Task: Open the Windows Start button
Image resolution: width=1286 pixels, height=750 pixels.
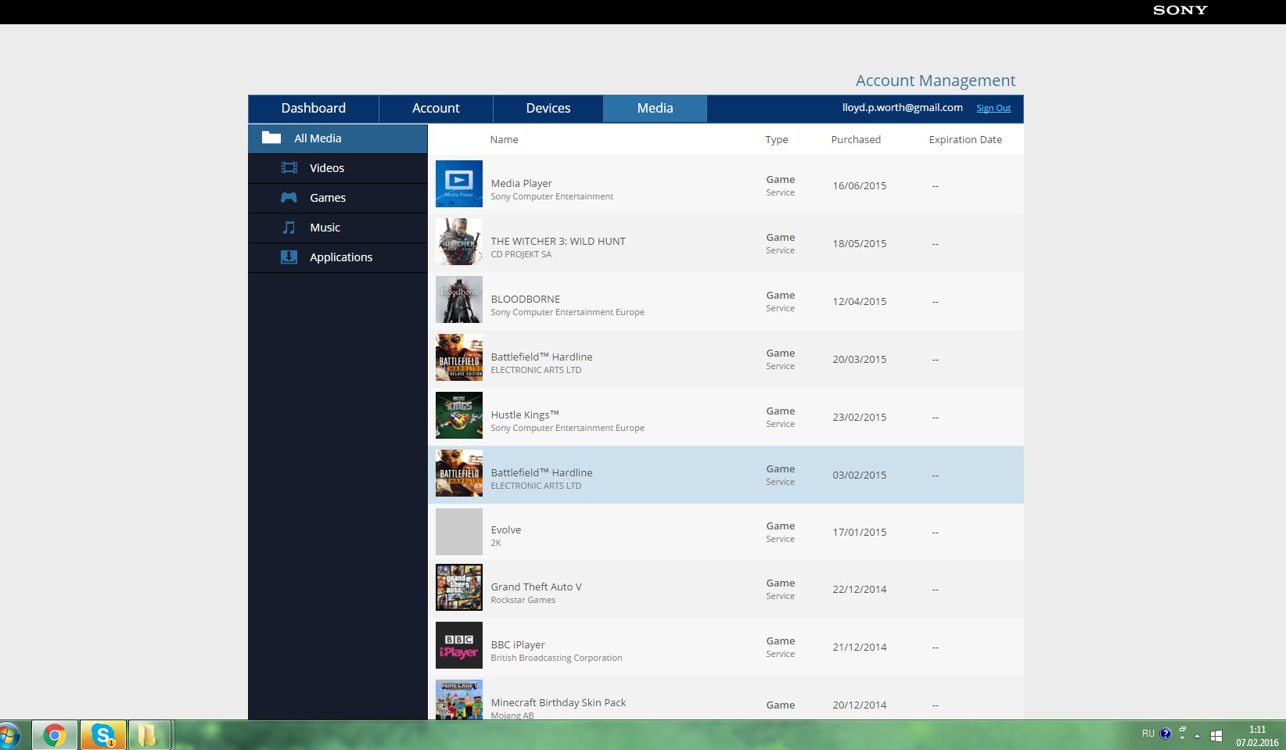Action: click(9, 735)
